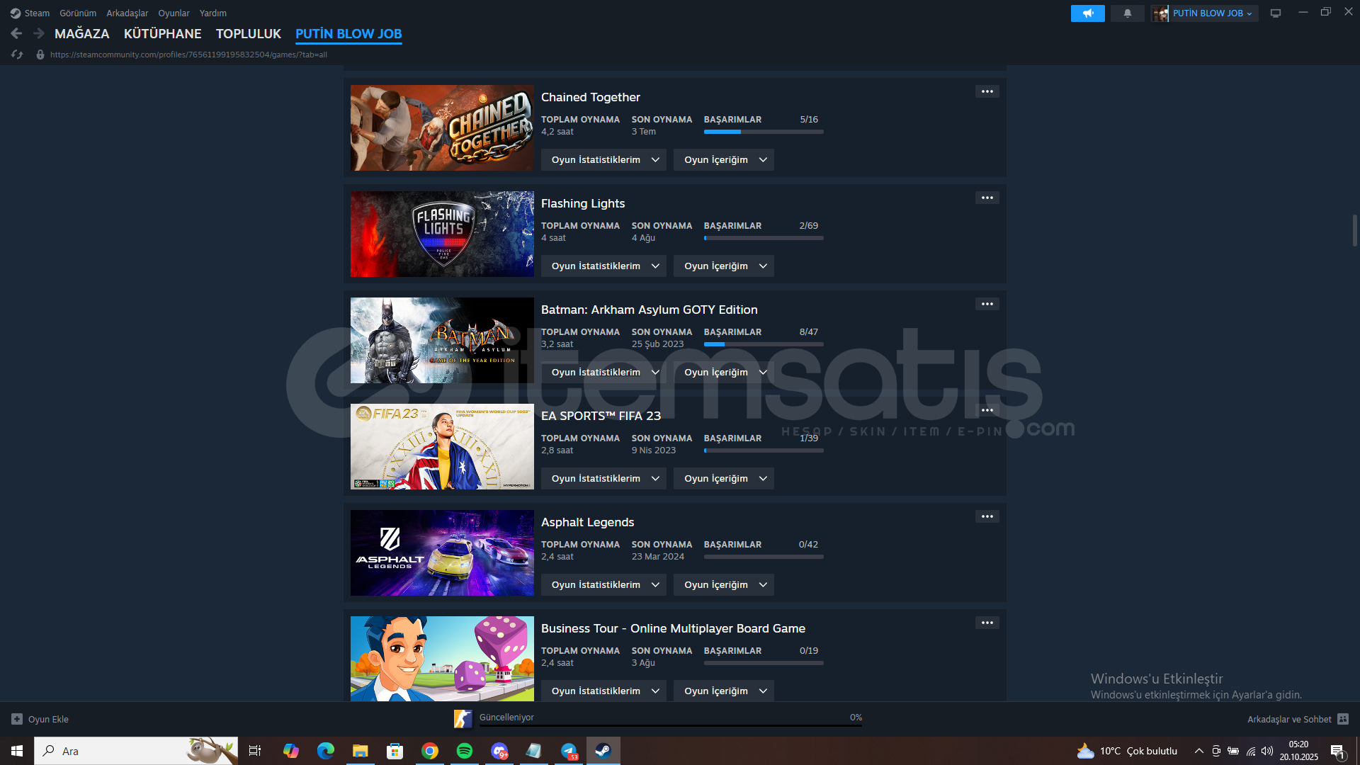Open the Business Tour game title link
Viewport: 1360px width, 765px height.
click(673, 628)
